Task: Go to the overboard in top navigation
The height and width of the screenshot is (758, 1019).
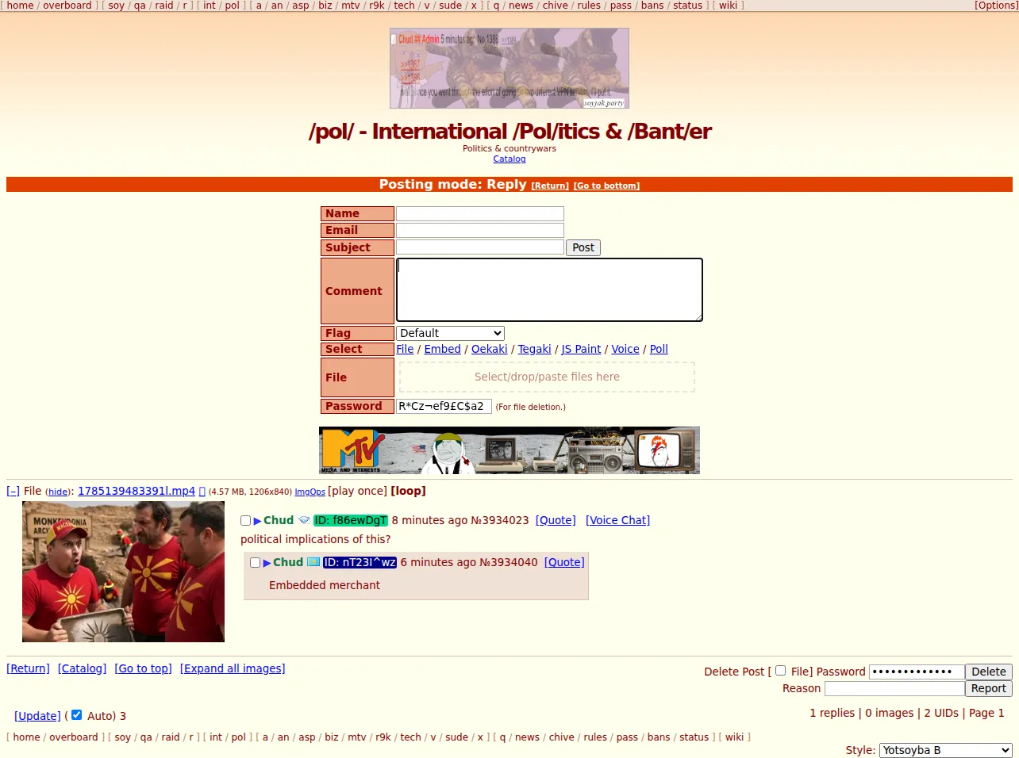Action: (67, 6)
